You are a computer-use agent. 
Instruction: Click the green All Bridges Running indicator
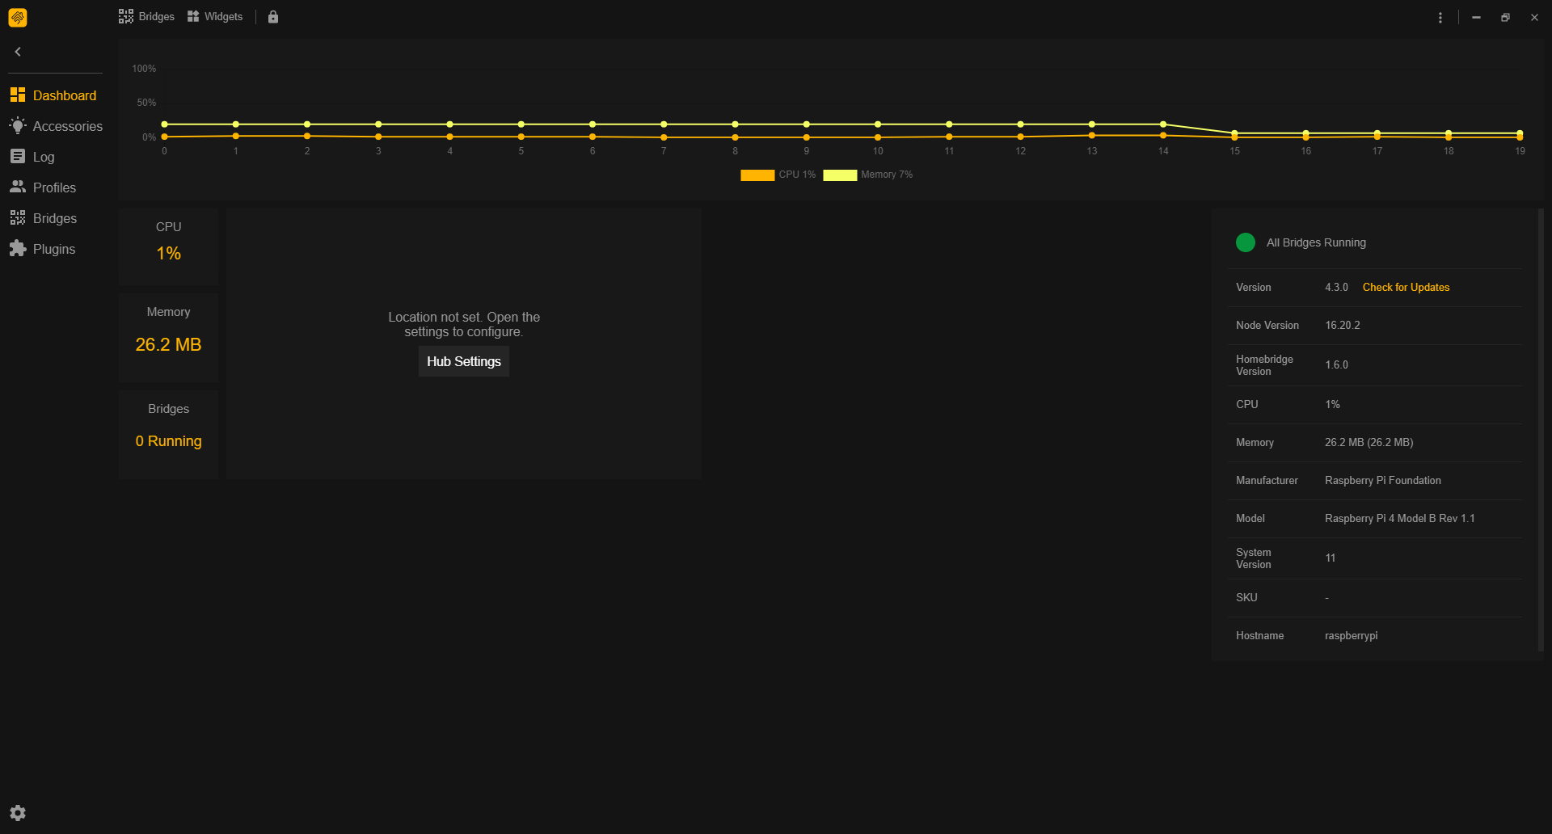point(1246,242)
